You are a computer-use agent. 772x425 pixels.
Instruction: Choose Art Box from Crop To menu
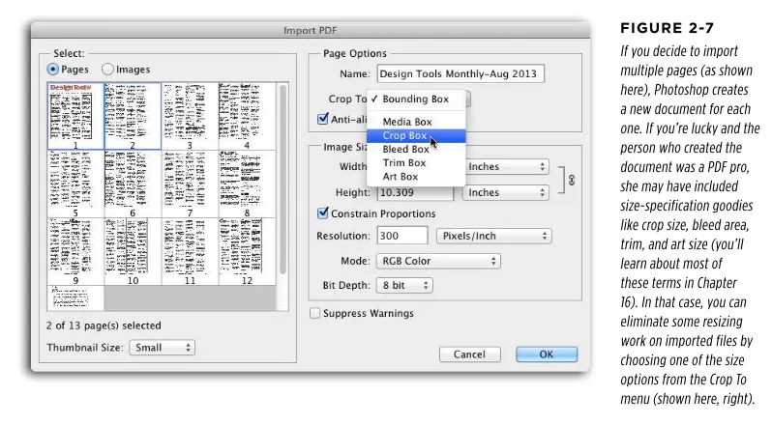click(x=416, y=177)
